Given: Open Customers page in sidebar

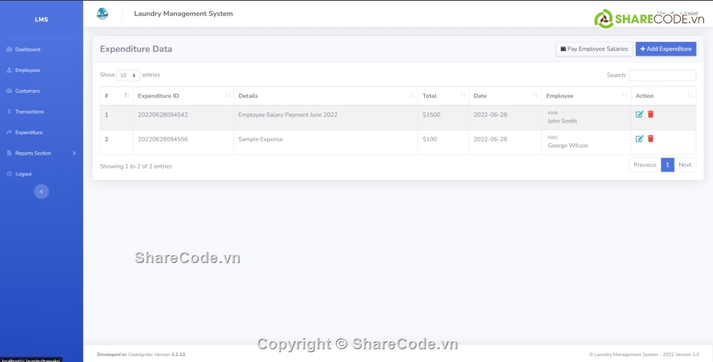Looking at the screenshot, I should pos(28,91).
